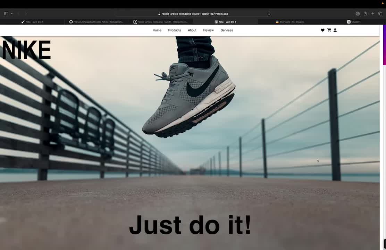
Task: Open the About nav link
Action: pos(192,30)
